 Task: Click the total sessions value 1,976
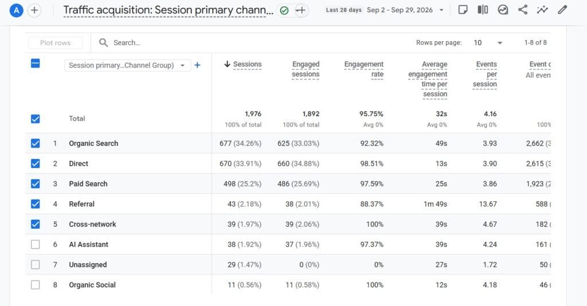point(253,114)
